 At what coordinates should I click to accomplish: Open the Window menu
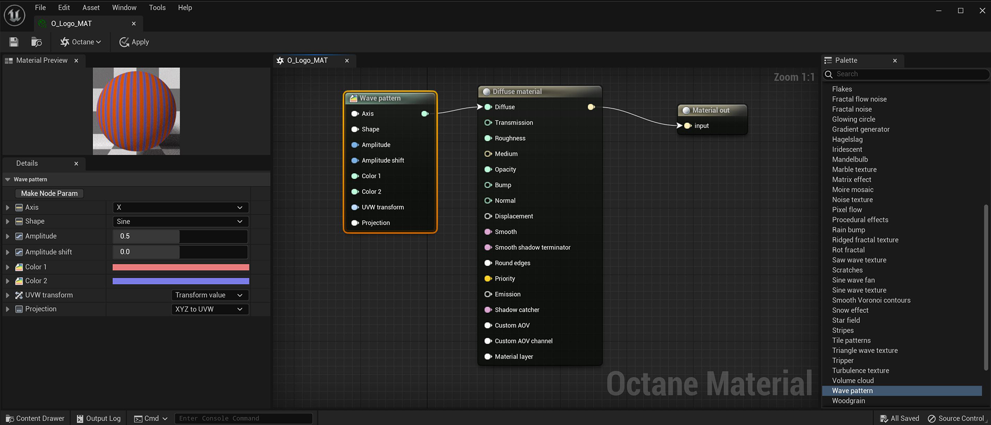[x=124, y=7]
